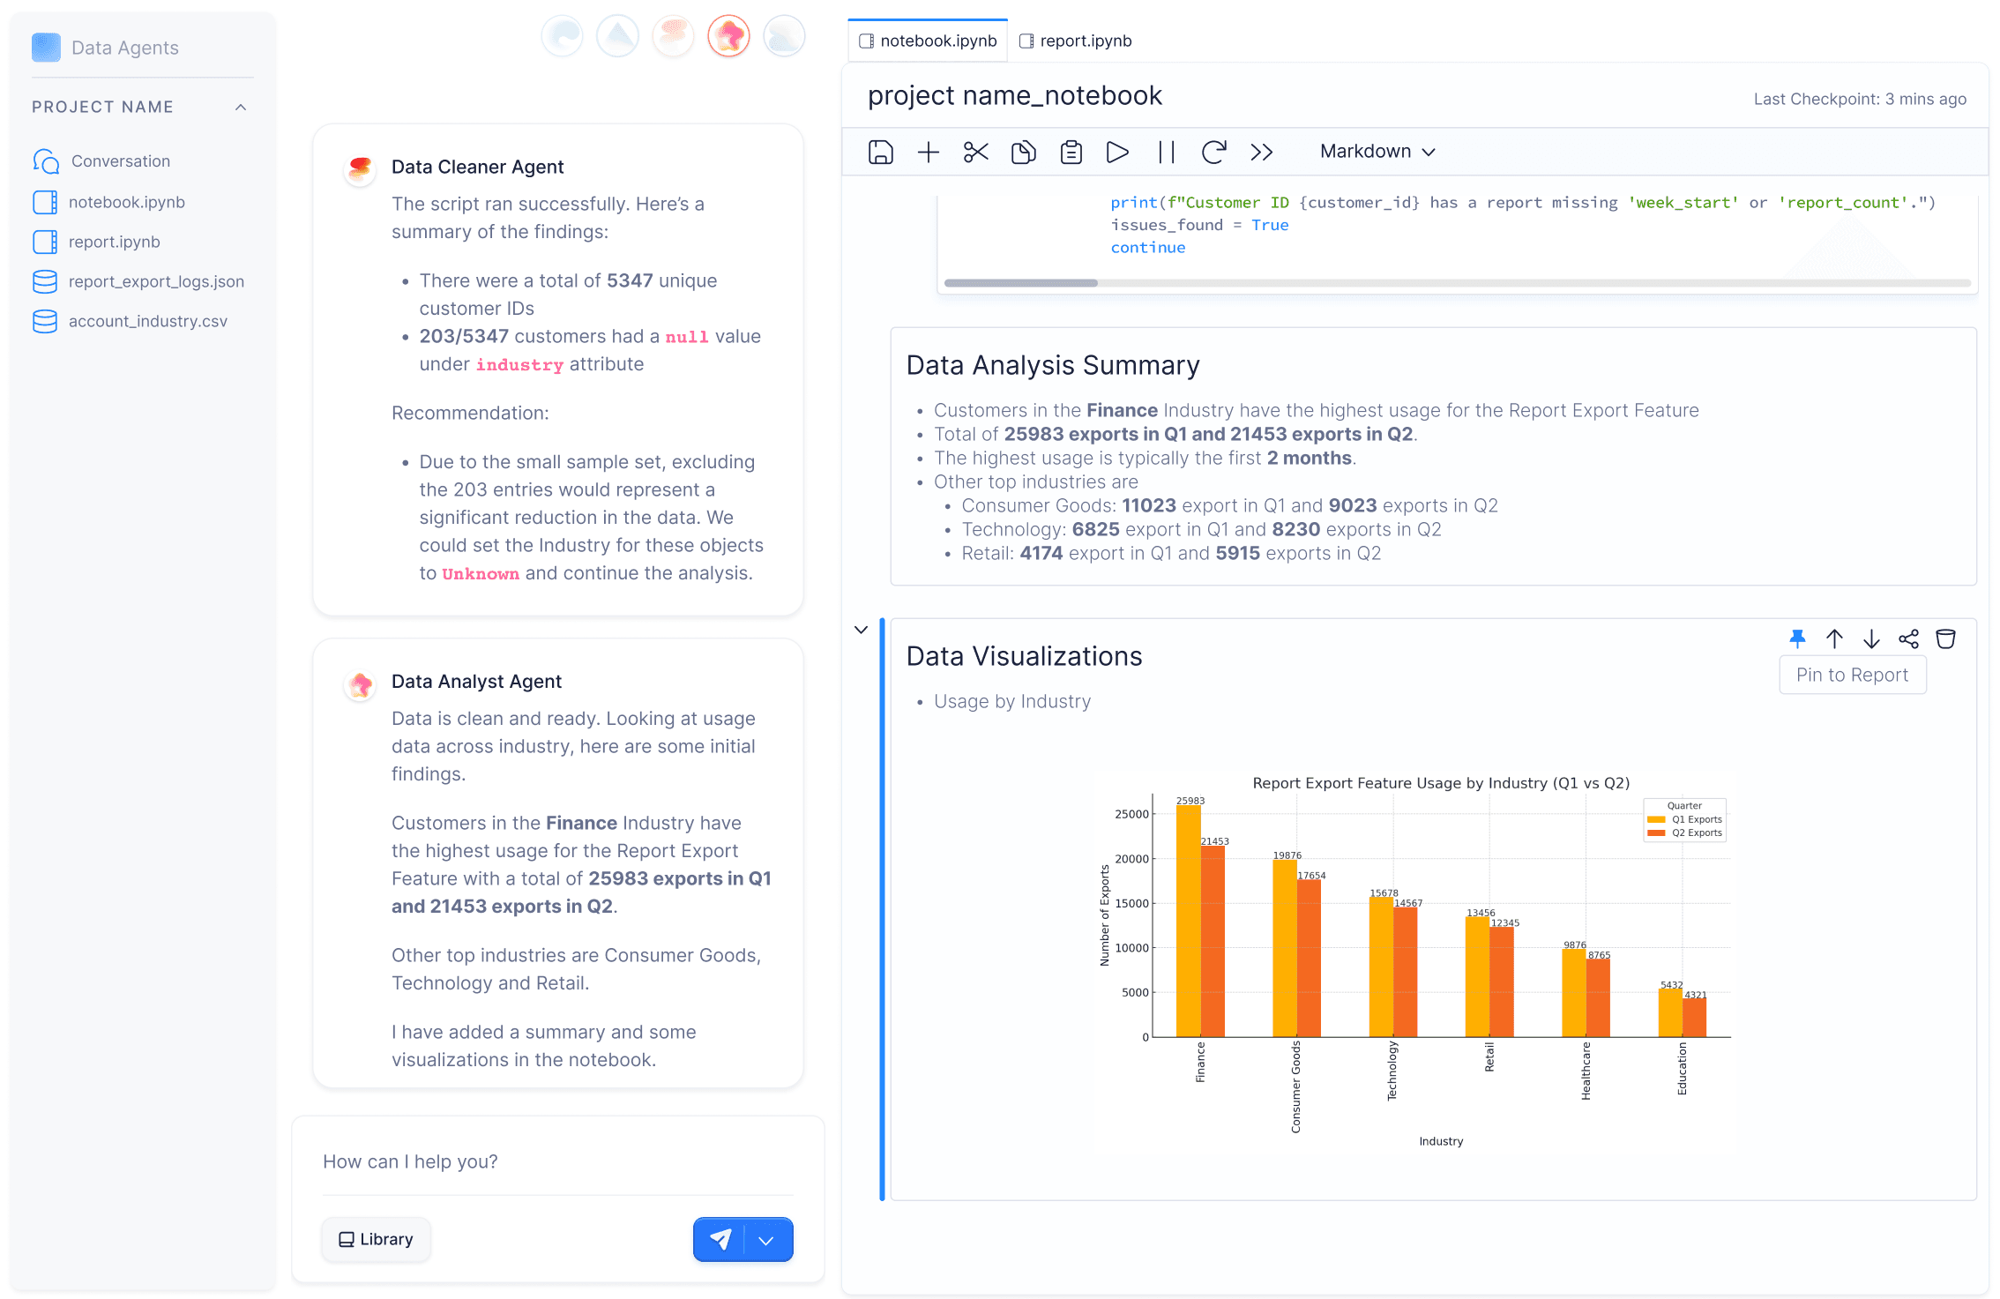Add a new cell with plus icon
The height and width of the screenshot is (1299, 2000).
[929, 152]
